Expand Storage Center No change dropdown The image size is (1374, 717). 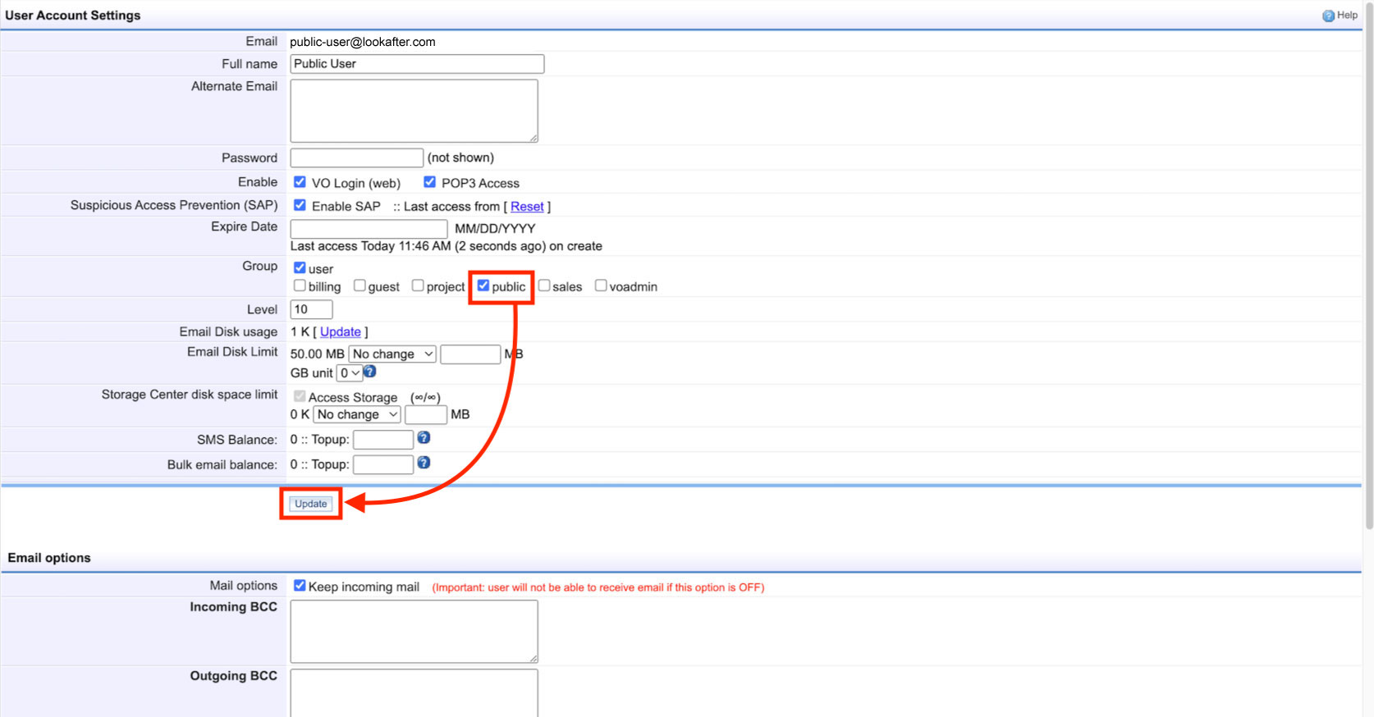(357, 415)
